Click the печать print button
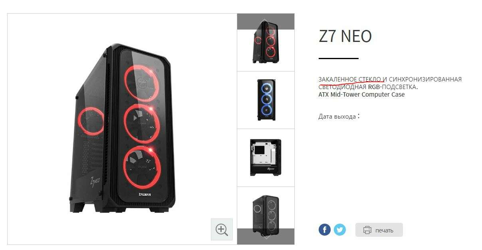The width and height of the screenshot is (482, 250). [379, 230]
